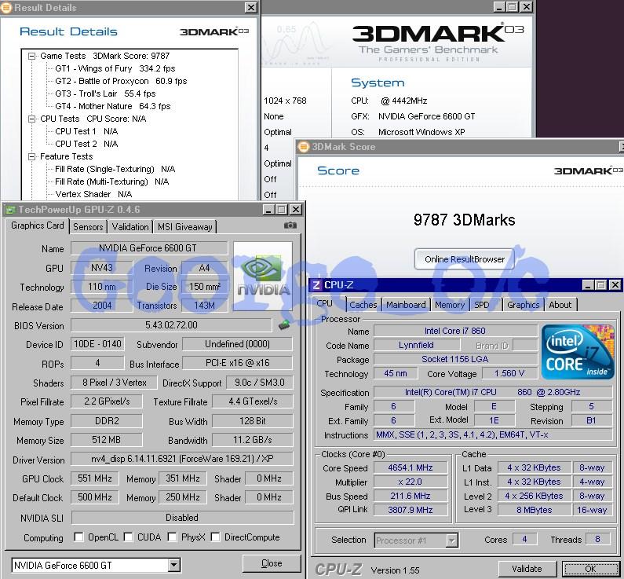Open the Processor #1 selection dropdown

point(451,541)
